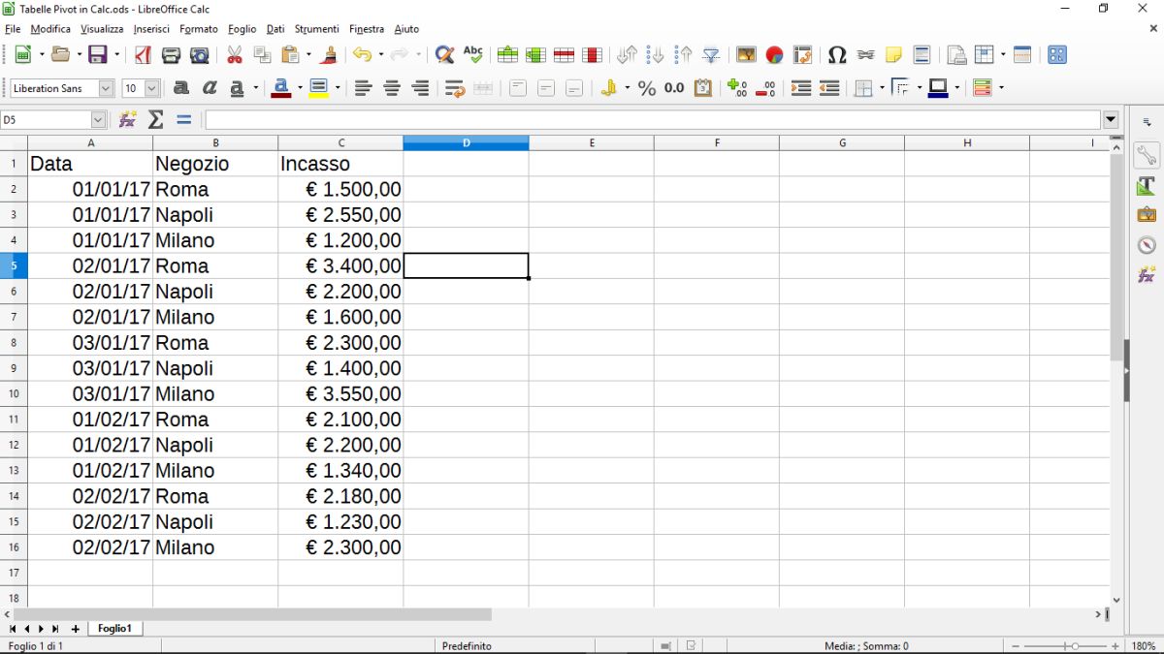Viewport: 1164px width, 654px height.
Task: Open the Dati menu
Action: click(x=275, y=29)
